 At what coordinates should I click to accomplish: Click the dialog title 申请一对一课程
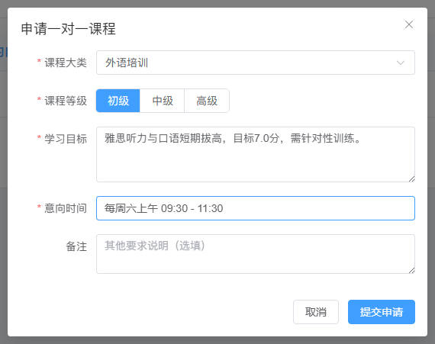[x=68, y=29]
